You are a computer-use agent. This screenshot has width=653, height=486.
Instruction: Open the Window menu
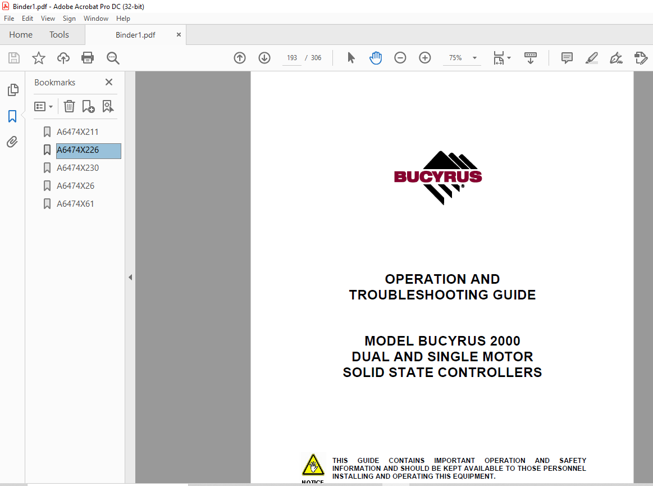tap(96, 19)
